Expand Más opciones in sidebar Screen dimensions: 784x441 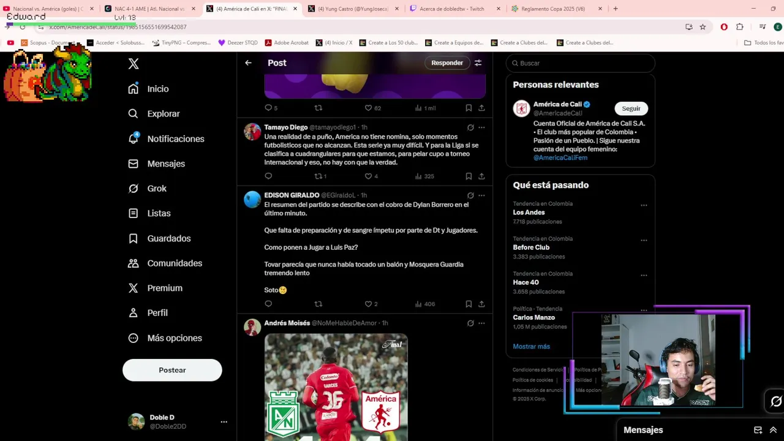(165, 338)
